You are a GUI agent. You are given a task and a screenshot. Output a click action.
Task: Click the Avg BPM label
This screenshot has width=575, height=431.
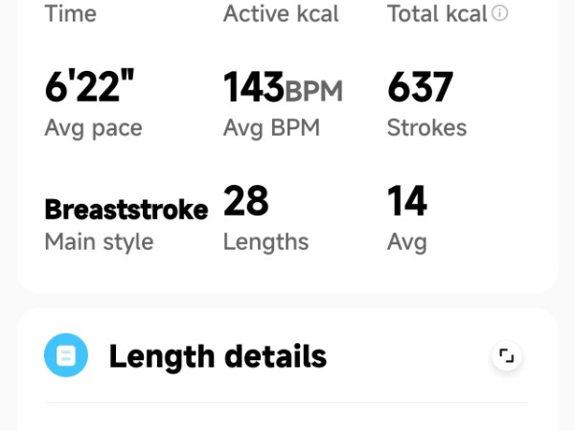[271, 128]
